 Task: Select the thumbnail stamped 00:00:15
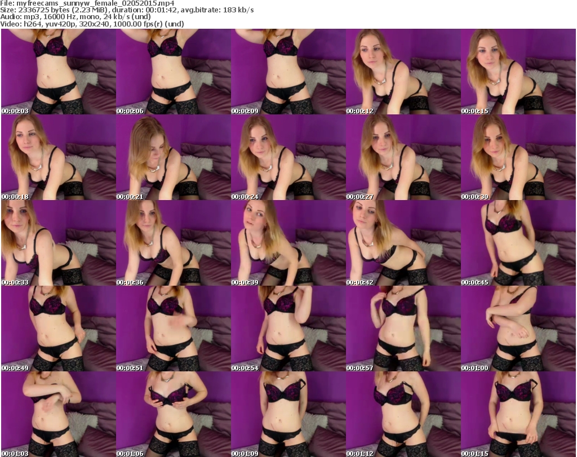coord(518,72)
